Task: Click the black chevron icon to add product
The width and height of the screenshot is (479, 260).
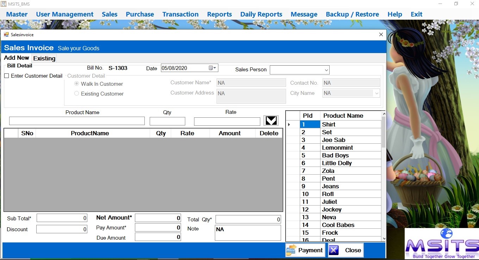Action: [271, 121]
